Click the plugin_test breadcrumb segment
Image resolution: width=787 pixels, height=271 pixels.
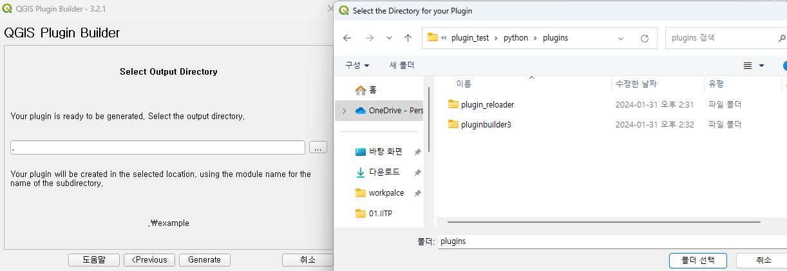pos(471,38)
